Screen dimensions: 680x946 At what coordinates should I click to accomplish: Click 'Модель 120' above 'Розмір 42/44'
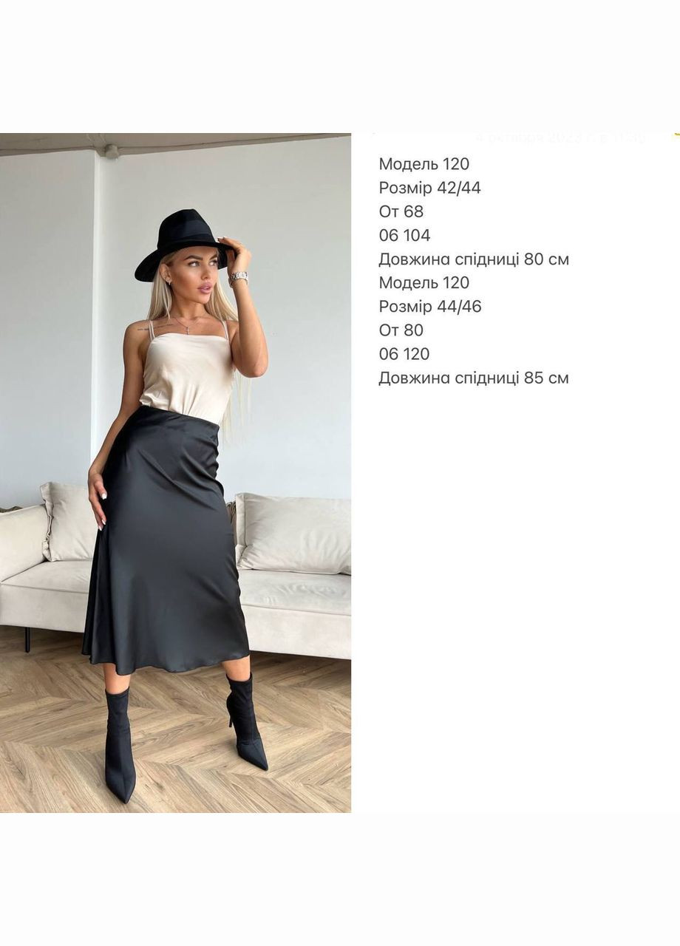[424, 164]
